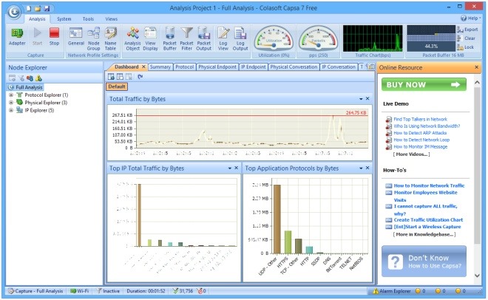
Task: Open the IP Endpoint tab
Action: (254, 67)
